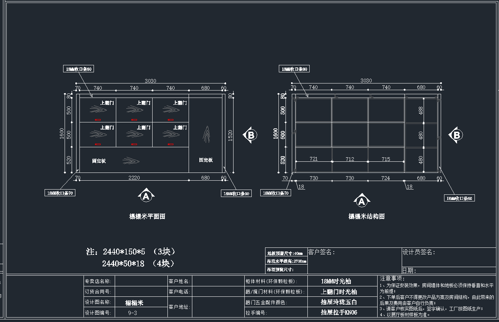Click red handle on lower-right 上翻门 panel
This screenshot has height=322, width=499.
(x=171, y=144)
